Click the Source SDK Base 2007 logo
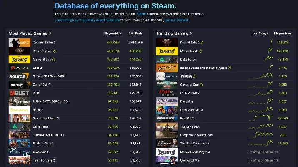Viewport: 298px width, 167px height. tap(19, 76)
